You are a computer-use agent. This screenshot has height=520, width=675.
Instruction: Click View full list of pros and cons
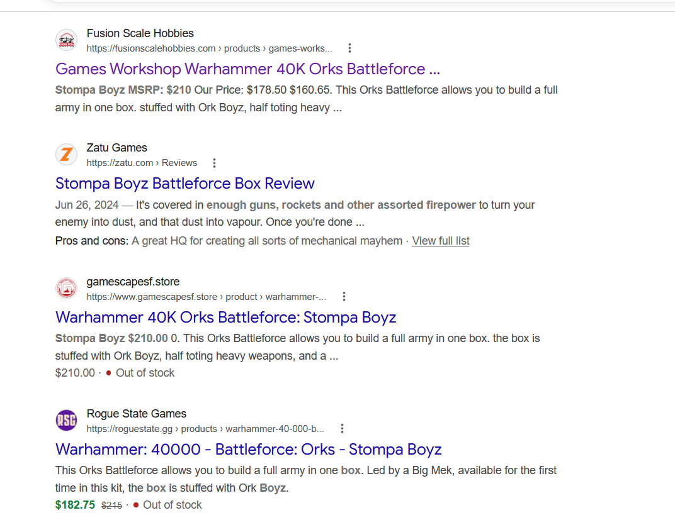click(x=440, y=241)
